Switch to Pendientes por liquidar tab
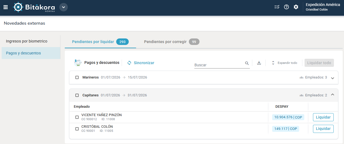The height and width of the screenshot is (144, 344). click(100, 42)
